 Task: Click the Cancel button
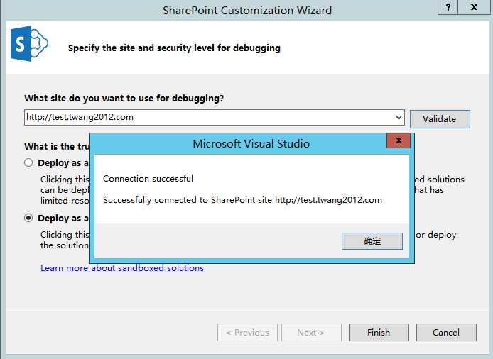point(446,332)
